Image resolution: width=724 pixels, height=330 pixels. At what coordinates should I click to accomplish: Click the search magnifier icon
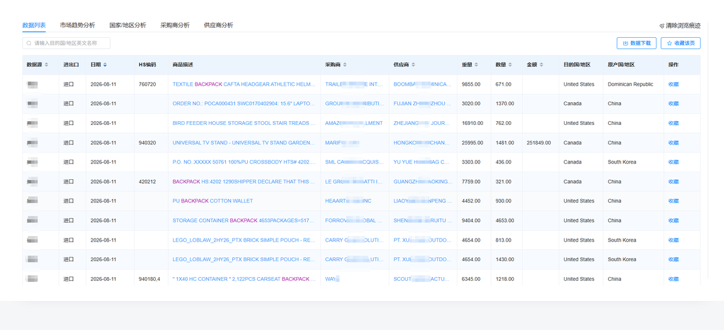29,43
